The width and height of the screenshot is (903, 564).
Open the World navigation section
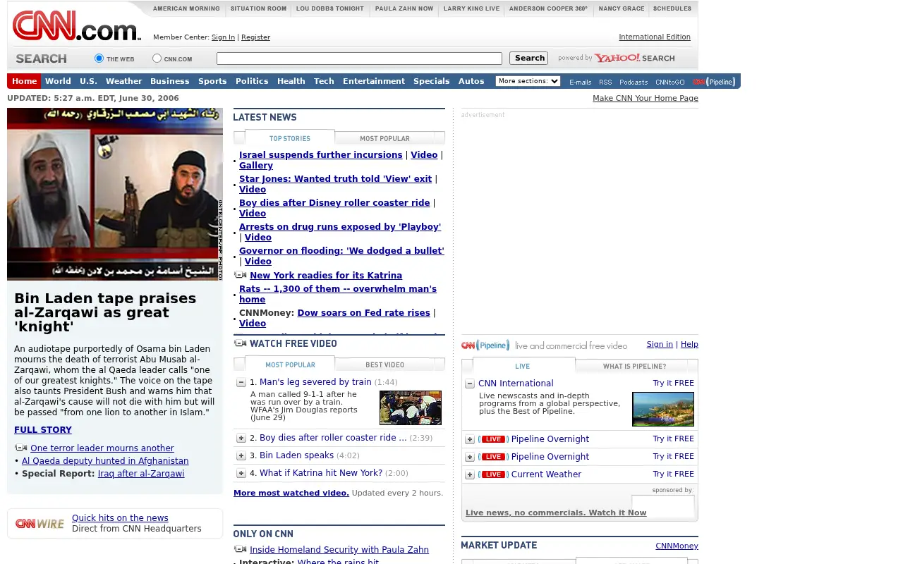[x=58, y=81]
